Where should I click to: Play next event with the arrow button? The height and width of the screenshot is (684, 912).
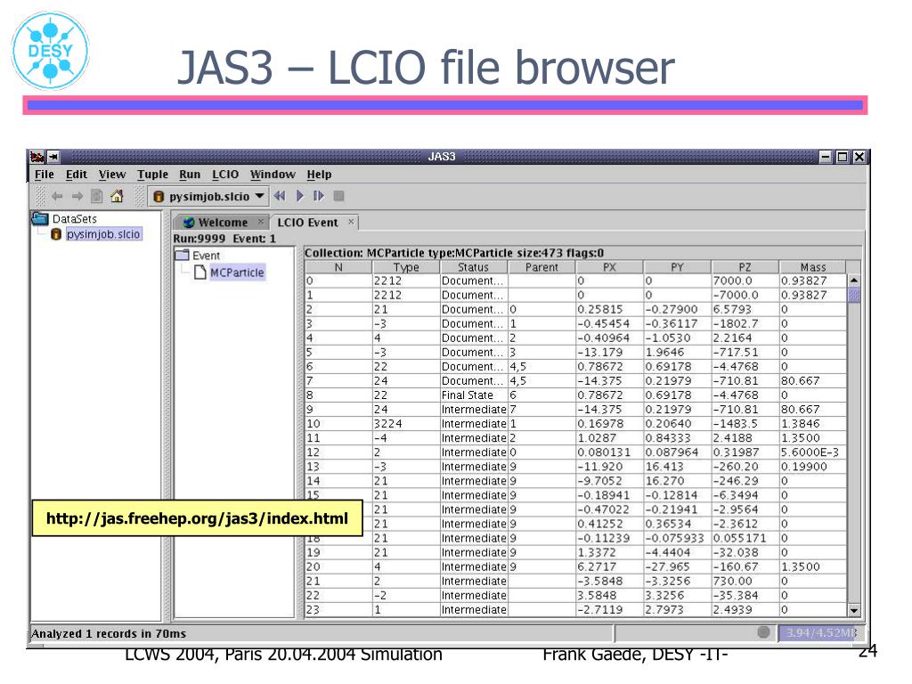tap(300, 196)
